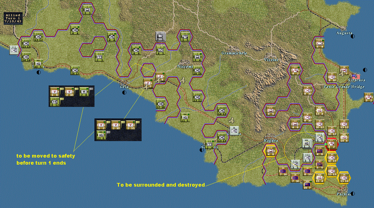Click the Siracusa town label

tap(357, 80)
